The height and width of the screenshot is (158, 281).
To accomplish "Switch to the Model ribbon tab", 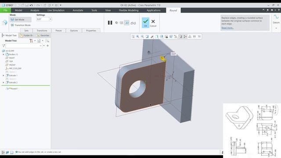I will tap(18, 11).
